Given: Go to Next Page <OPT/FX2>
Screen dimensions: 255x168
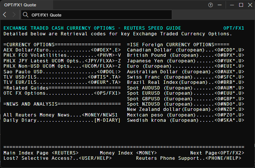Looking at the screenshot, I should click(x=231, y=153).
